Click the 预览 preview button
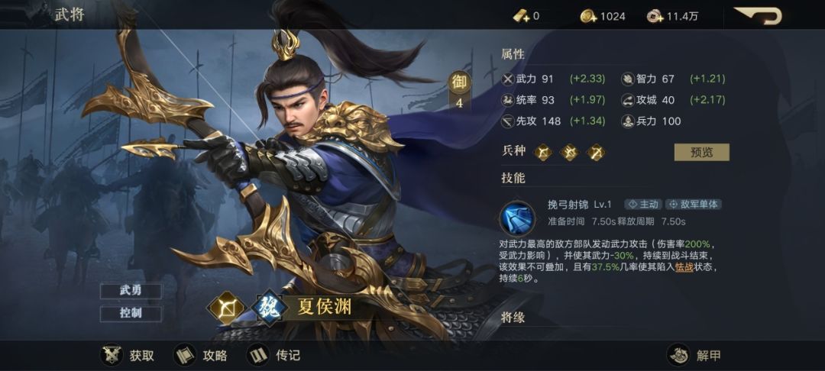 [701, 153]
